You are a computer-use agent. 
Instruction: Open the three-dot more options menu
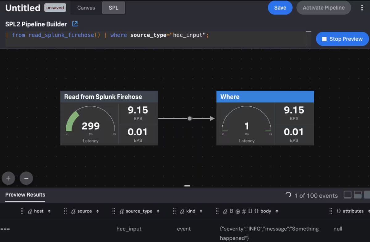tap(362, 8)
